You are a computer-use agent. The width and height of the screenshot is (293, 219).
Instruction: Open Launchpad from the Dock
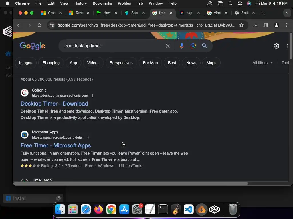click(x=73, y=210)
